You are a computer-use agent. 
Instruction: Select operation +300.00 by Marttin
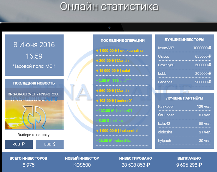click(x=123, y=60)
